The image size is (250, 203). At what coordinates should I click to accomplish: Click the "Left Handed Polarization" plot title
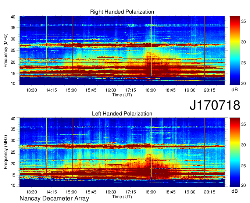[122, 114]
